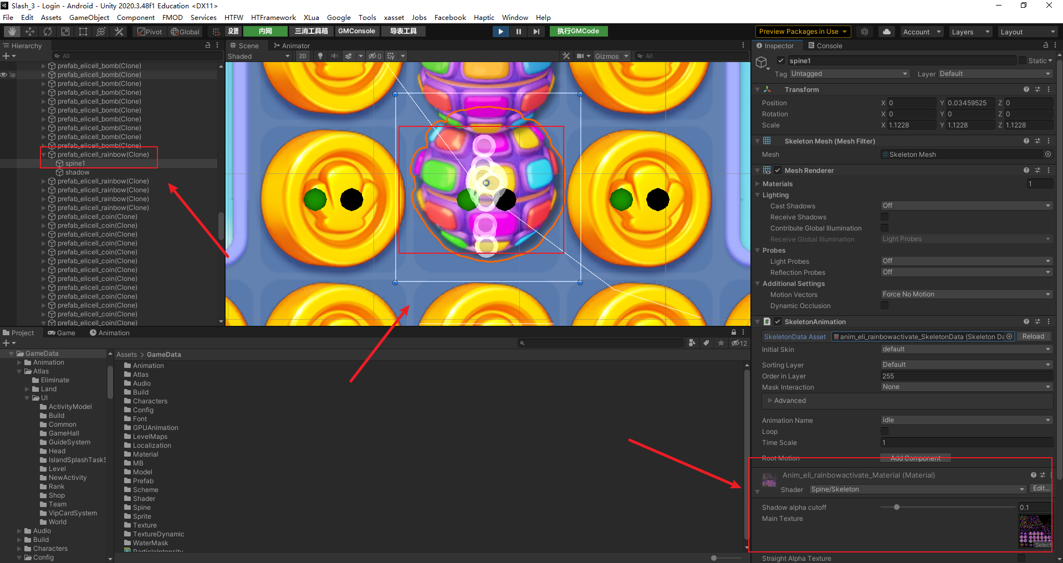This screenshot has height=563, width=1063.
Task: Toggle scene grid visibility icon
Action: (391, 56)
